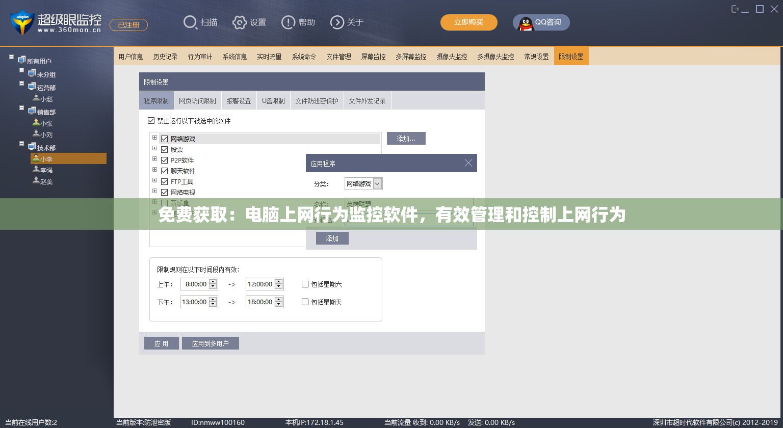The width and height of the screenshot is (783, 428).
Task: Open the 文件管理 tab
Action: pos(339,57)
